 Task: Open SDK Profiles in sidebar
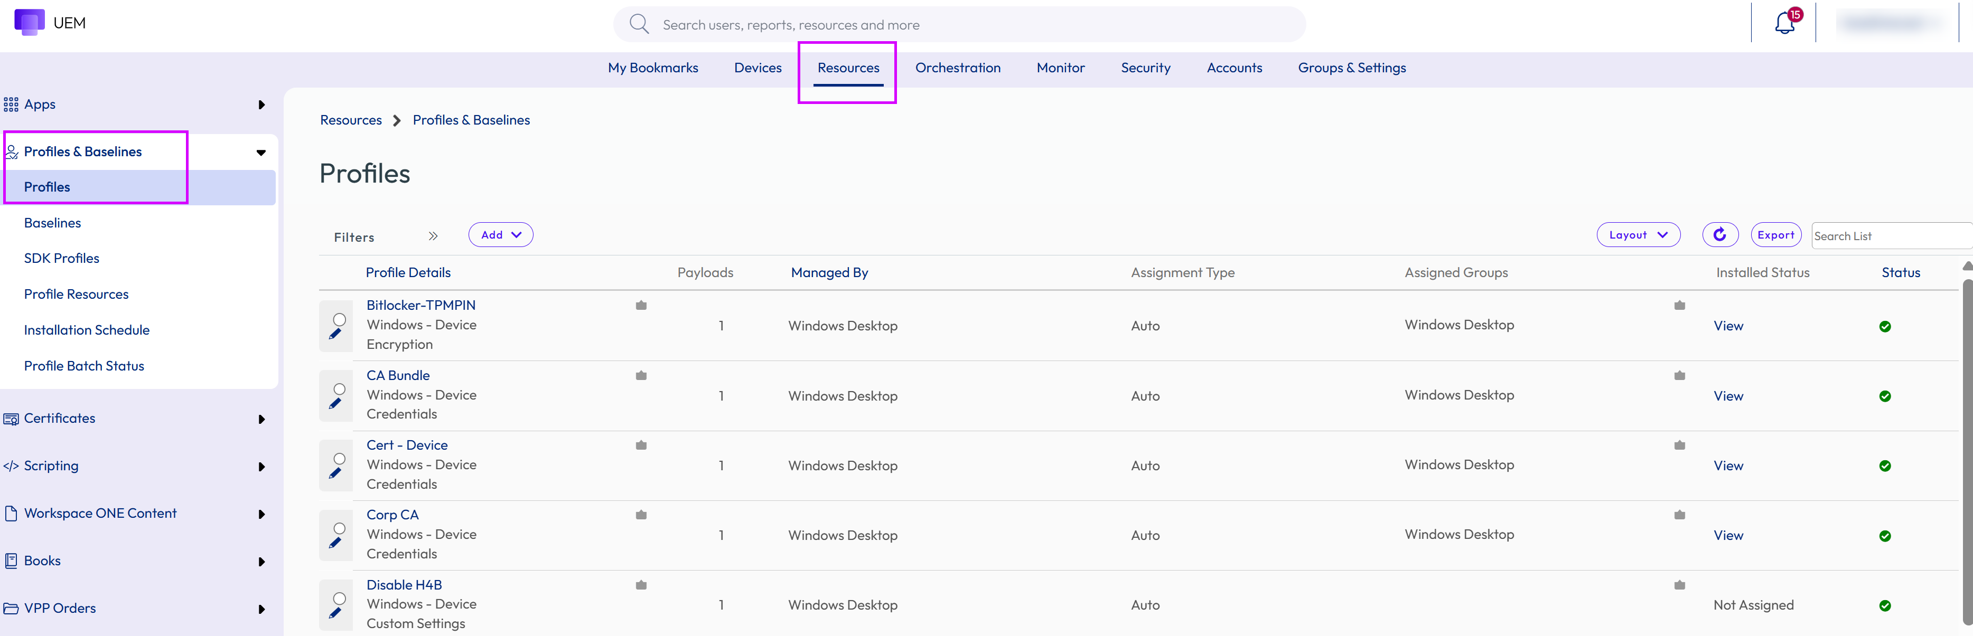pos(61,258)
